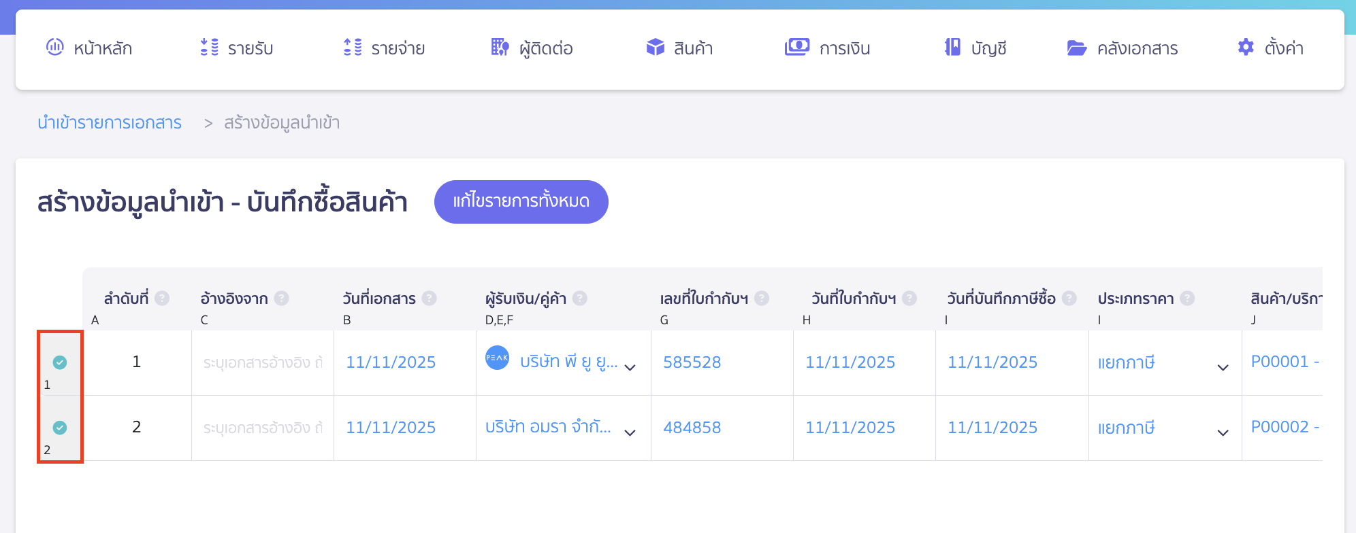The image size is (1356, 533).
Task: Click help icon next to ประเภทราคา
Action: coord(1187,298)
